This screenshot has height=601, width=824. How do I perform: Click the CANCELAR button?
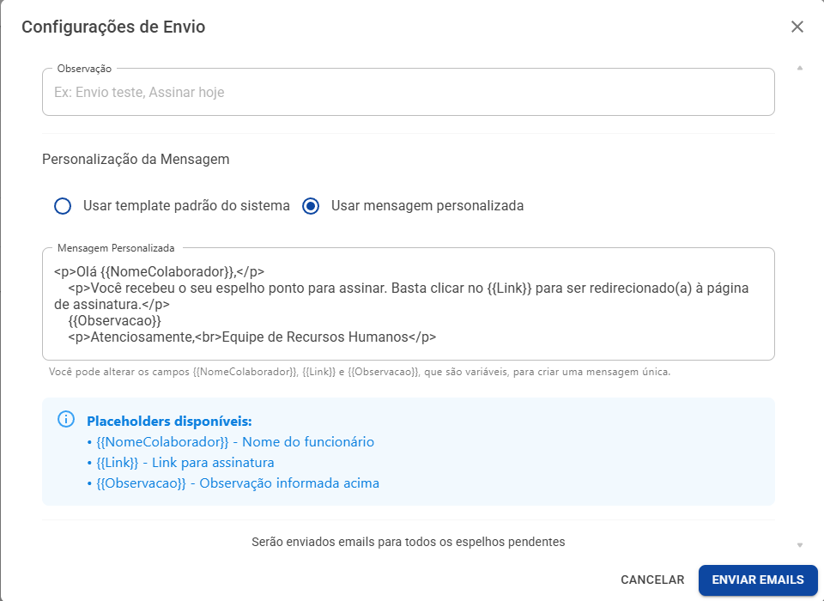(652, 580)
